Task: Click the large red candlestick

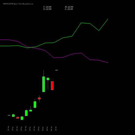Action: click(52, 86)
